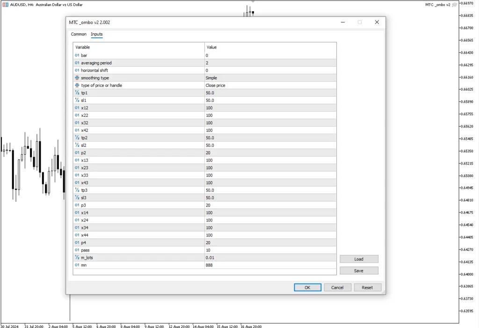The height and width of the screenshot is (328, 479).
Task: Click the Variable column header
Action: coord(138,47)
